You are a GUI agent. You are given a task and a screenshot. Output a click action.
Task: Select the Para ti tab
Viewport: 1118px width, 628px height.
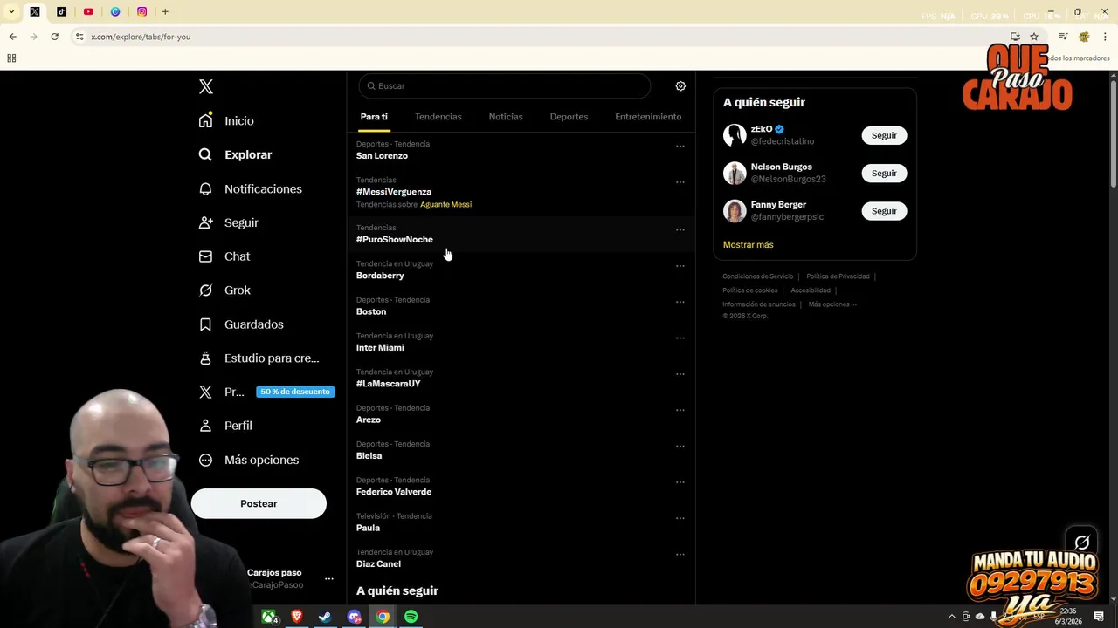374,117
